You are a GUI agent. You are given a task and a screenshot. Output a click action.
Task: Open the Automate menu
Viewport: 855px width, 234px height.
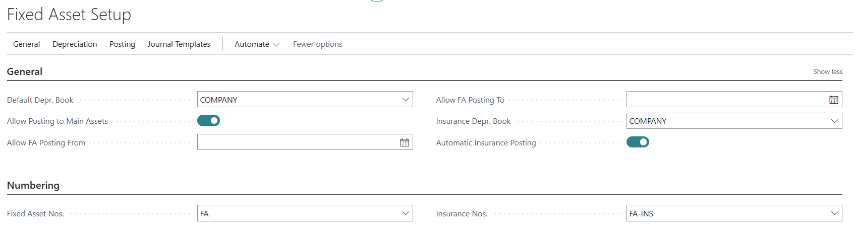point(256,44)
